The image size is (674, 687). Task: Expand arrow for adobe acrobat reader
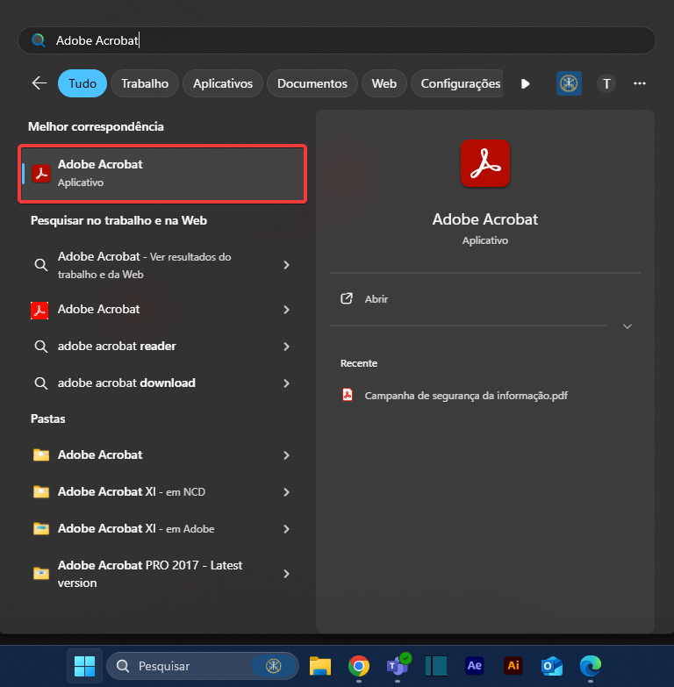tap(286, 347)
